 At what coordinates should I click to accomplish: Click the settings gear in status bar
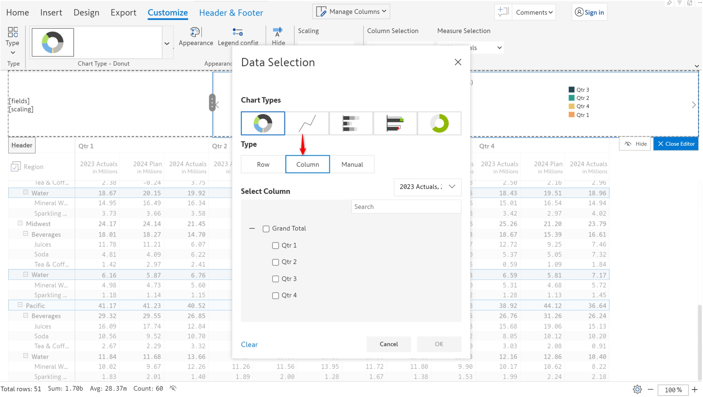pyautogui.click(x=637, y=389)
